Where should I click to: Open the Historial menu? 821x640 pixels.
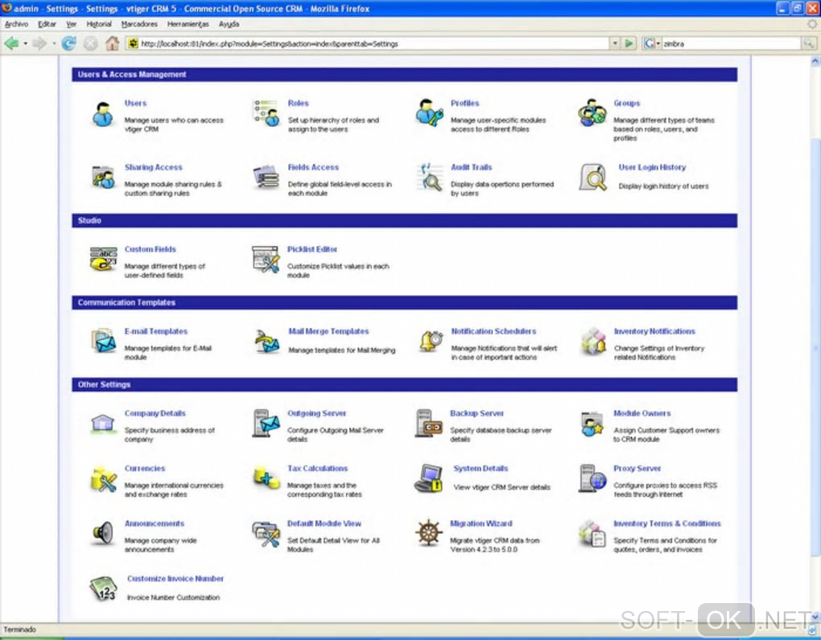[99, 24]
